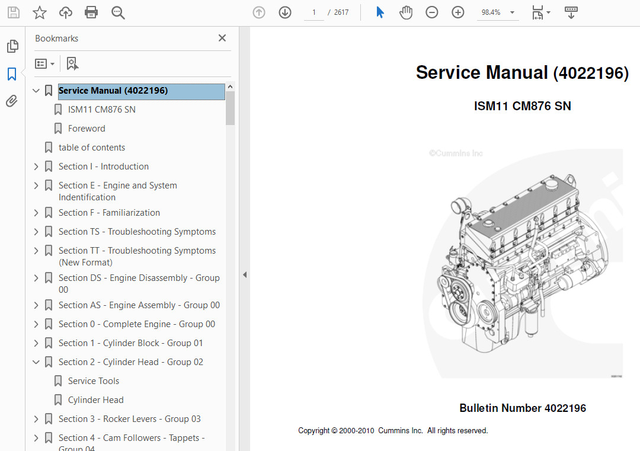The image size is (640, 451).
Task: Zoom in with plus icon
Action: tap(458, 12)
